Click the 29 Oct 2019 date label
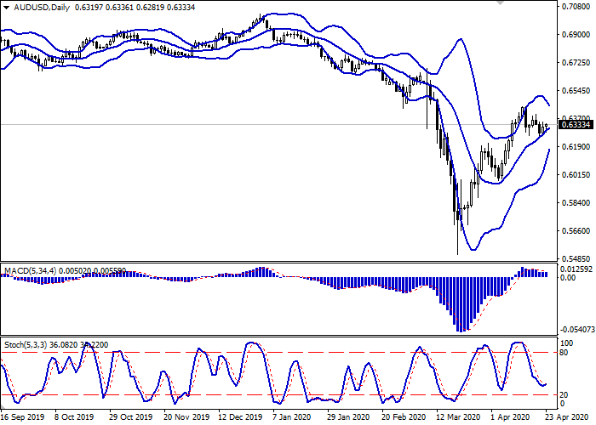 132,418
